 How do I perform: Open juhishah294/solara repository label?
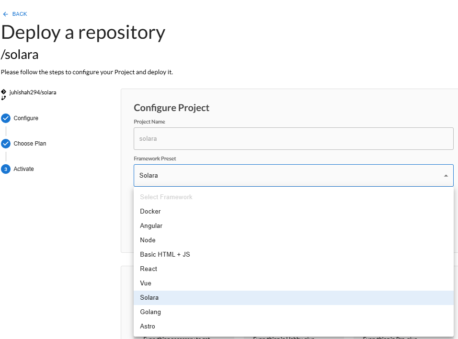pos(33,92)
